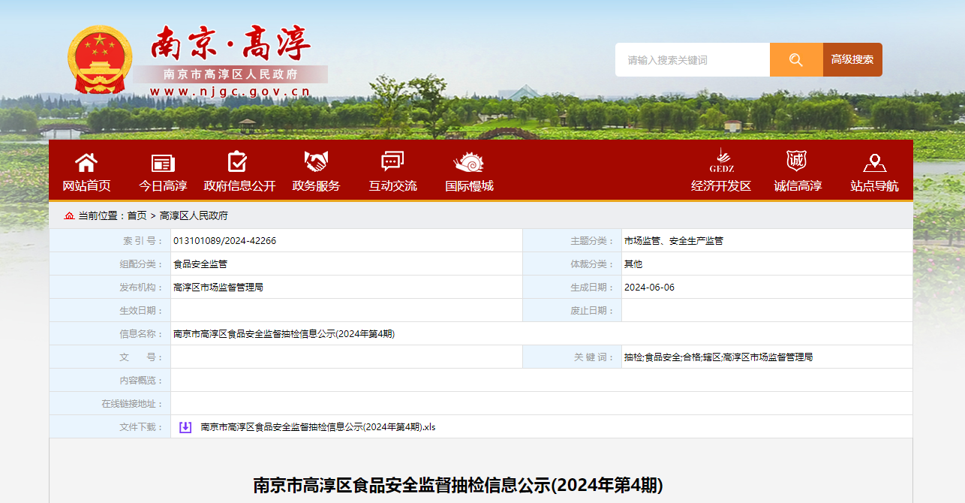Image resolution: width=965 pixels, height=503 pixels.
Task: Open the newspaper icon for 今日高淳
Action: [163, 162]
